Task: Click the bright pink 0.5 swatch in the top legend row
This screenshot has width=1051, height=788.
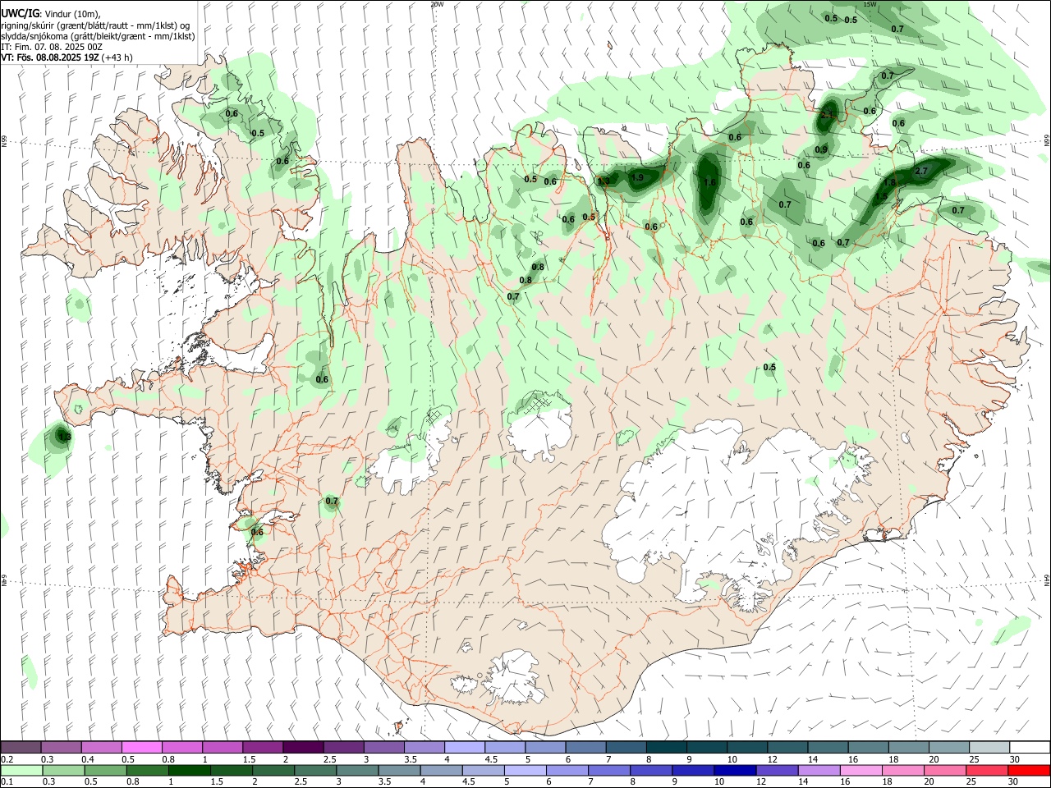Action: tap(141, 748)
